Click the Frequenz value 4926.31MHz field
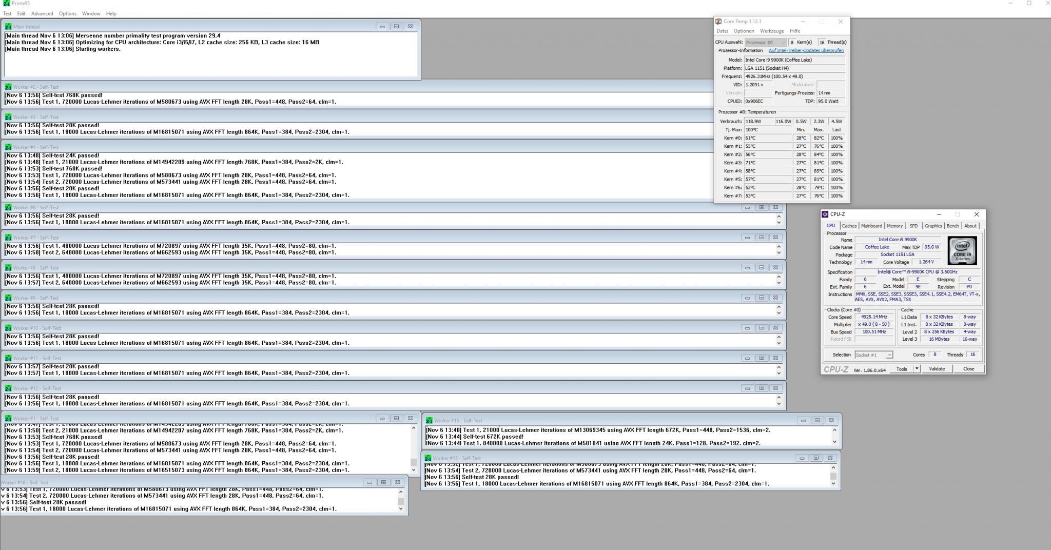This screenshot has height=550, width=1051. tap(794, 76)
